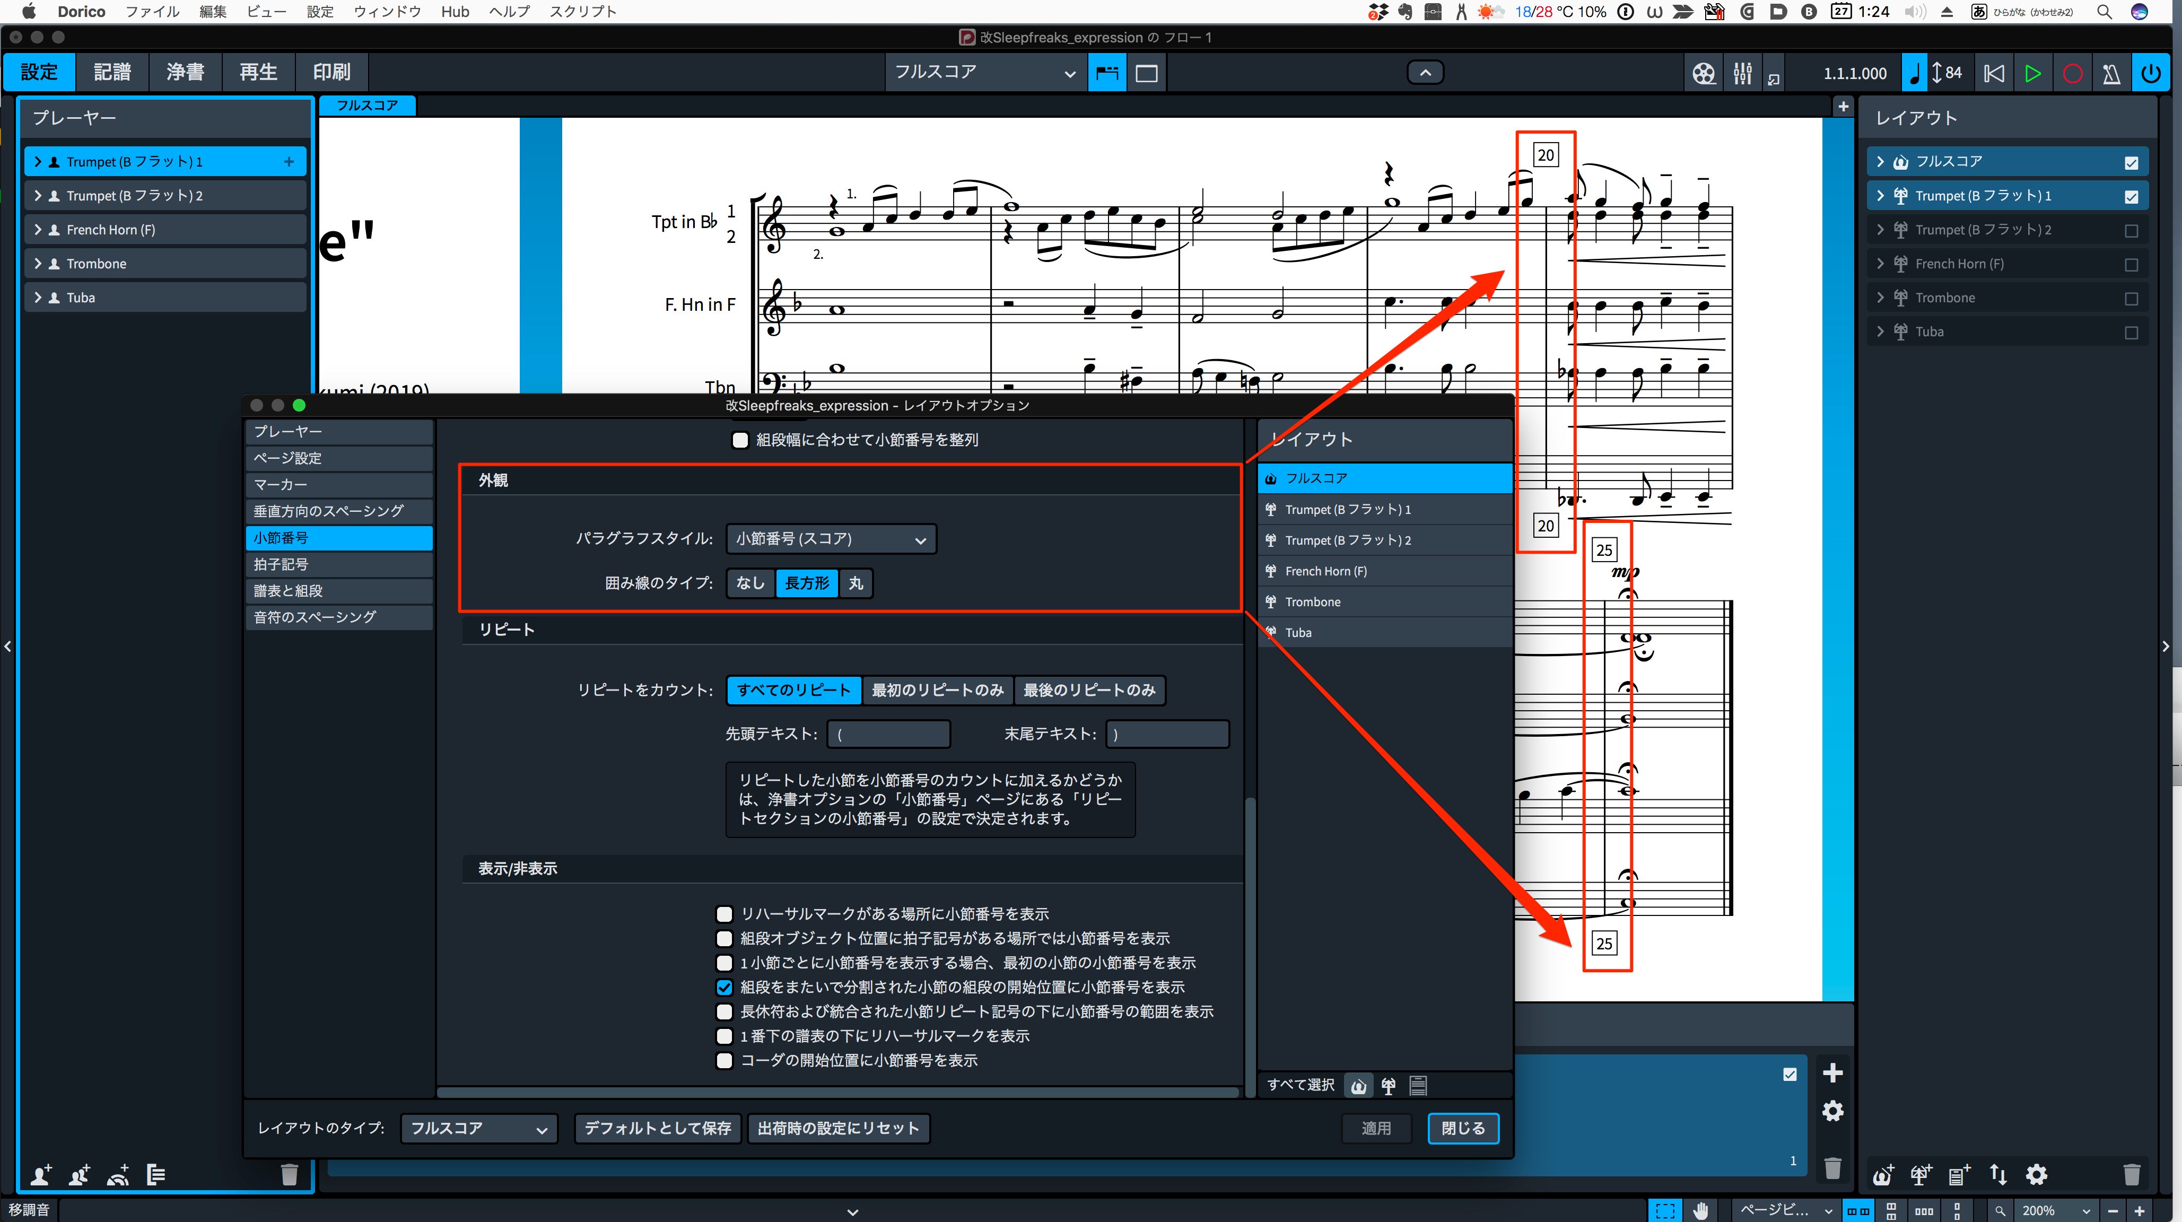Screen dimensions: 2182x1222
Task: Click the red record button
Action: [x=2072, y=73]
